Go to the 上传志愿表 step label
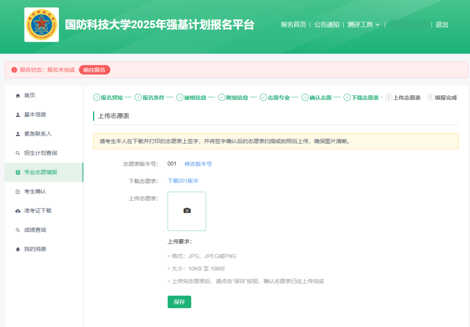 coord(407,97)
